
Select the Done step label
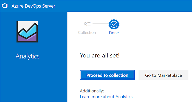[x=114, y=33]
